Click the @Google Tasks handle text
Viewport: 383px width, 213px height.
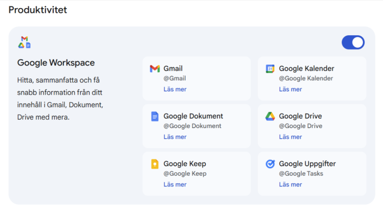(301, 173)
